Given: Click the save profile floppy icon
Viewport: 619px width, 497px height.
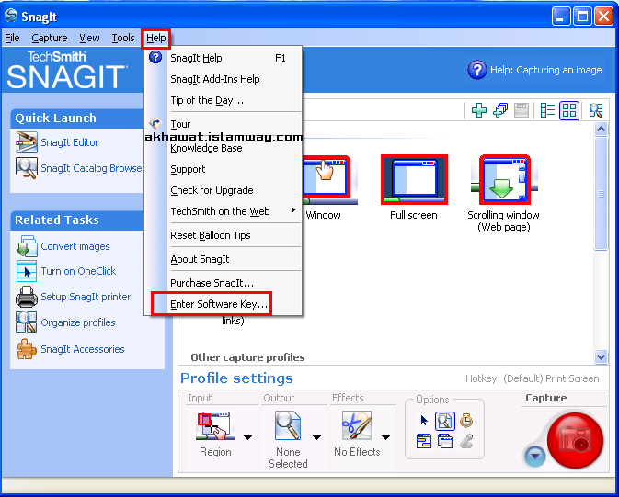Looking at the screenshot, I should 522,110.
